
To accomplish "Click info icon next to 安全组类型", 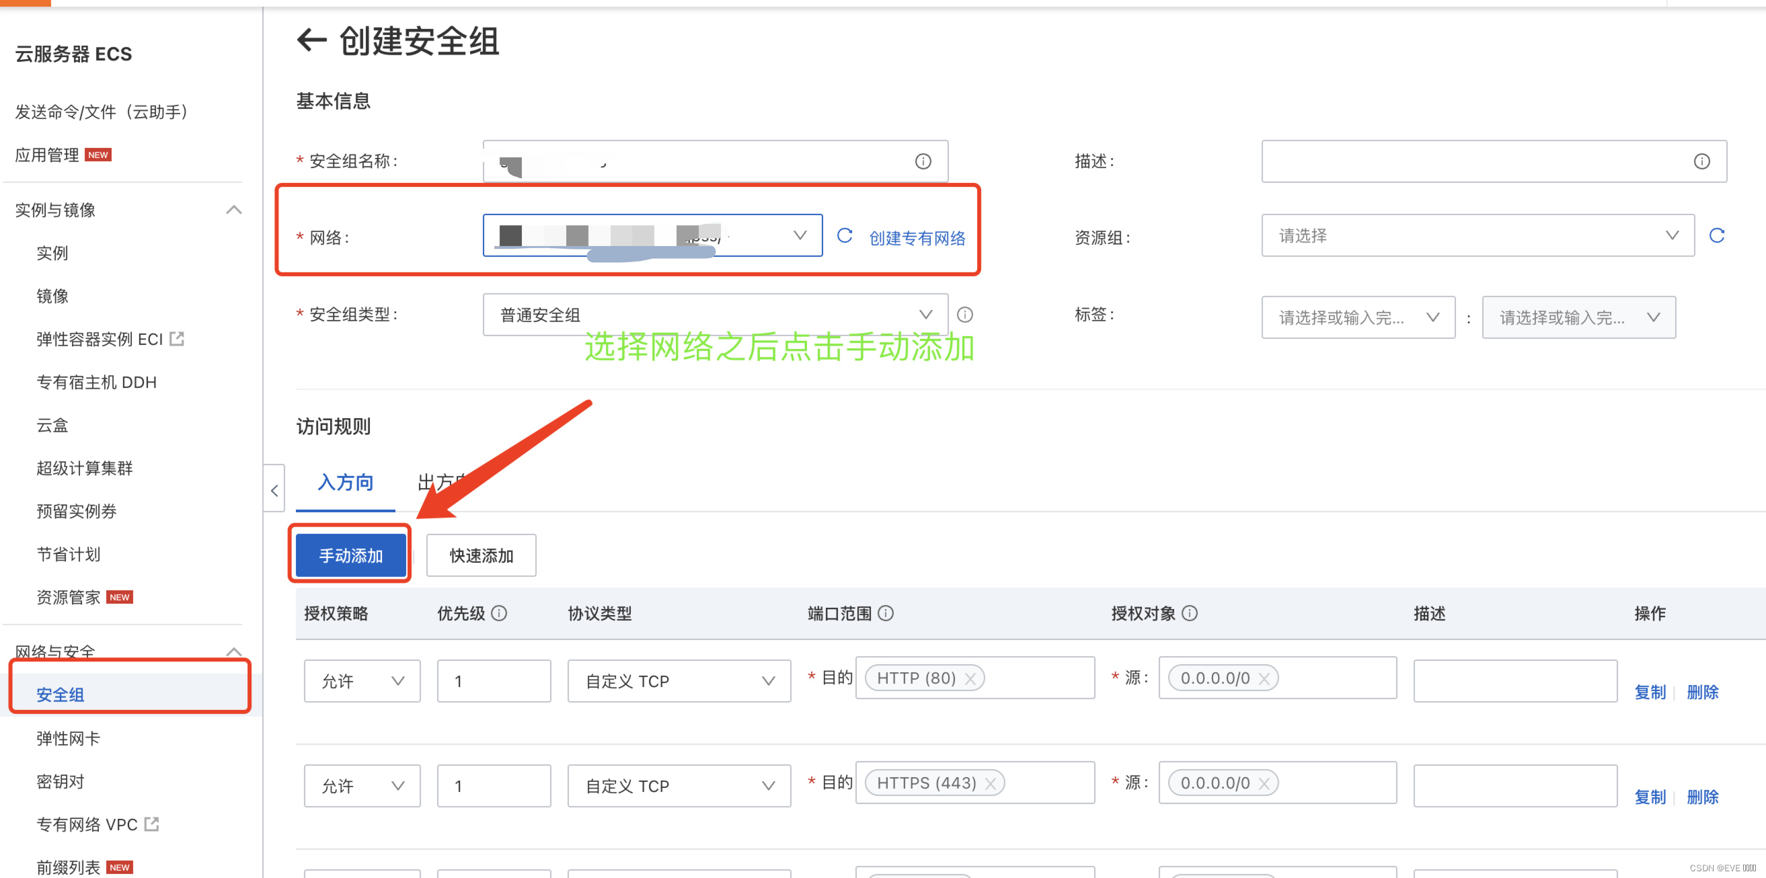I will (964, 315).
